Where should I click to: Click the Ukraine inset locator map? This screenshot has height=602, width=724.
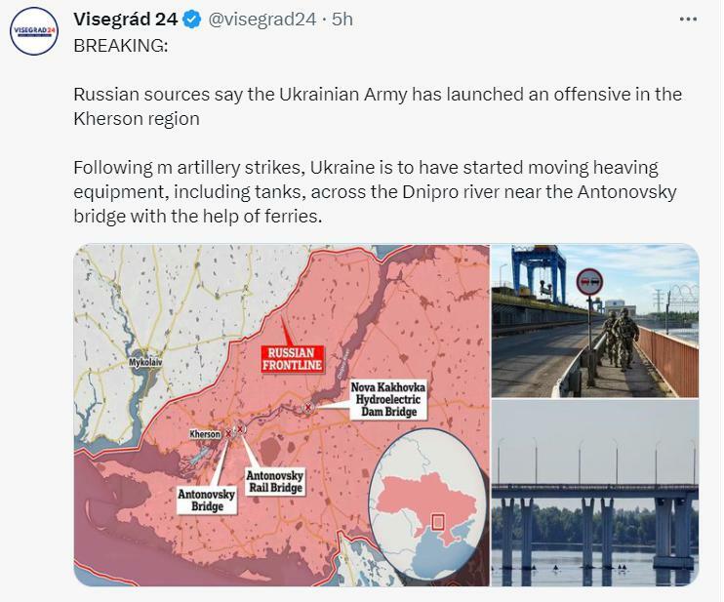pos(427,504)
